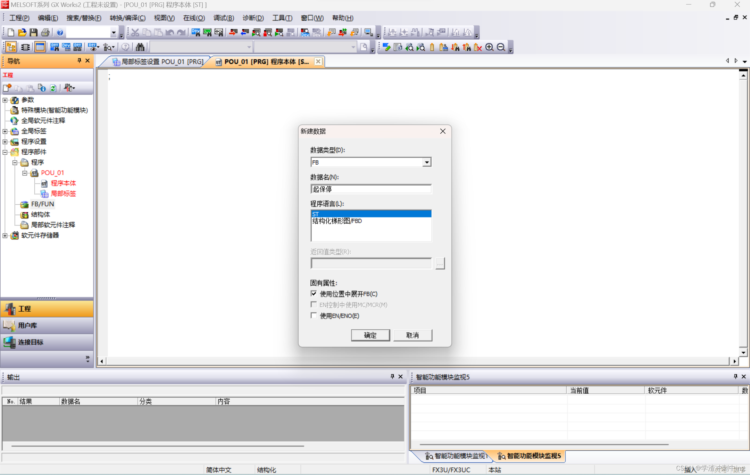The width and height of the screenshot is (750, 475).
Task: Pin the 导航 panel
Action: [79, 60]
